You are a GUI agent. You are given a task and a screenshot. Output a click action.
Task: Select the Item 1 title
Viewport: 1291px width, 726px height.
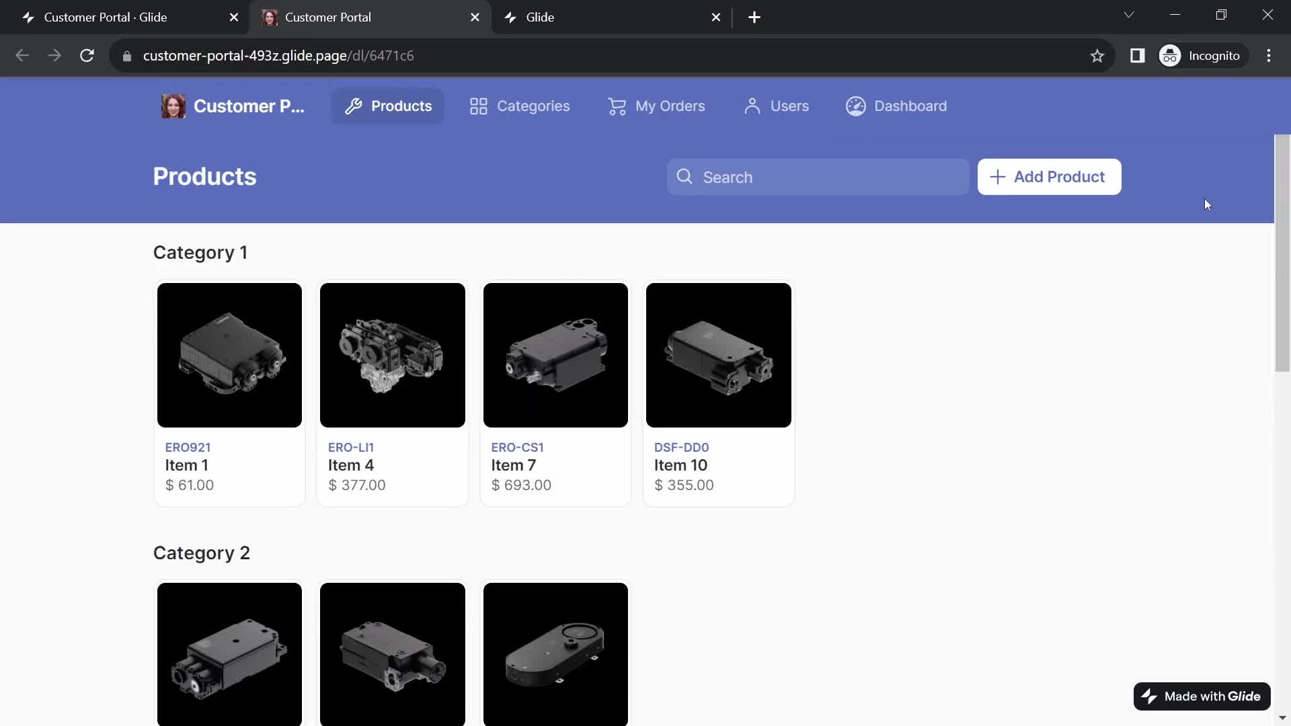point(187,465)
